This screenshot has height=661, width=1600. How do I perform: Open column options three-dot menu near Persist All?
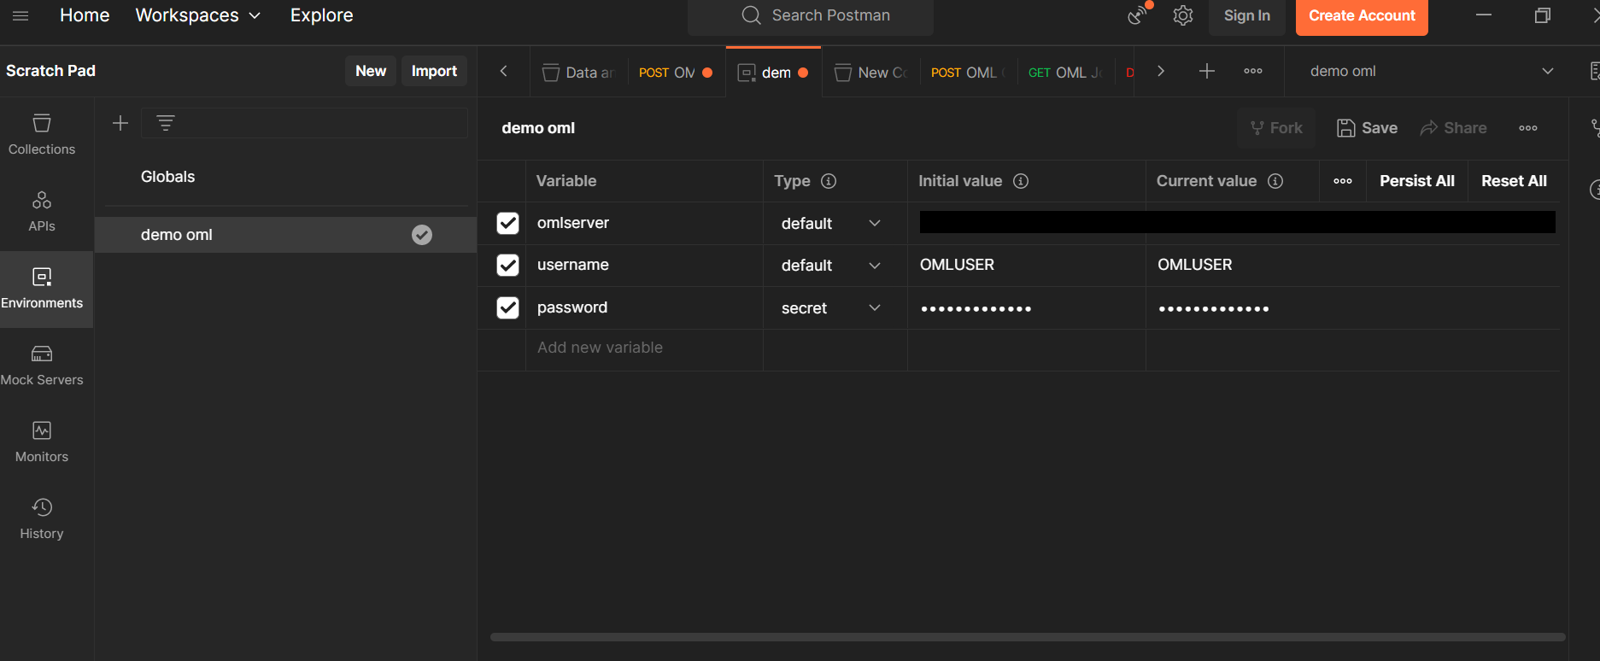pyautogui.click(x=1343, y=181)
